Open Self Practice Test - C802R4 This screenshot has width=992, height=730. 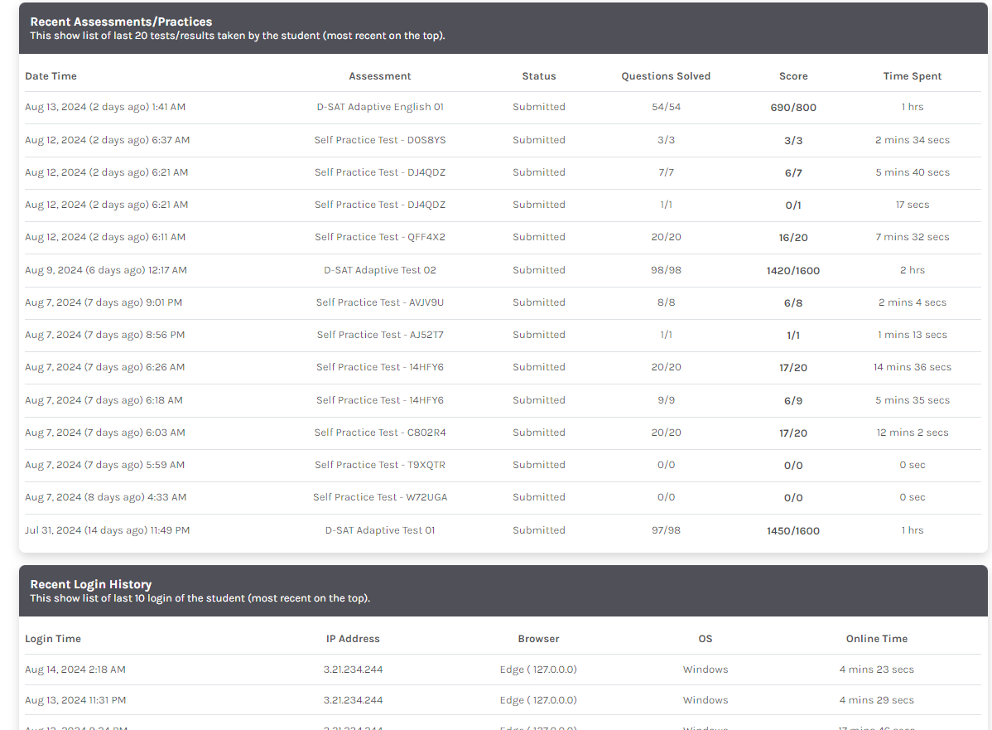(380, 433)
